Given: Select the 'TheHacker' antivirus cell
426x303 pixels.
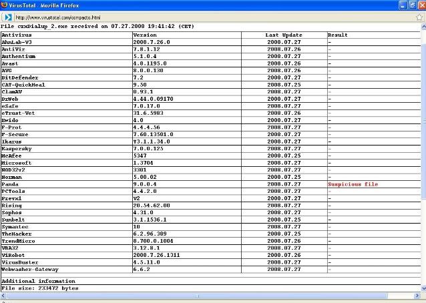Looking at the screenshot, I should pyautogui.click(x=67, y=234).
